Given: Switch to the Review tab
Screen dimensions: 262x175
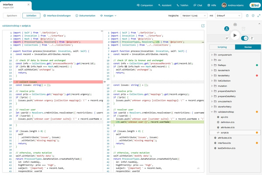Looking at the screenshot, I should [x=248, y=47].
